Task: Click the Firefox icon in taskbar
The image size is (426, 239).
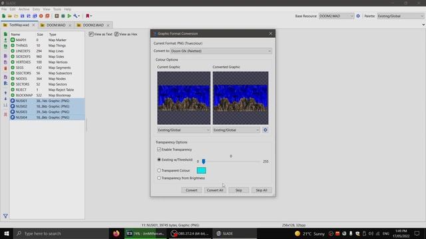Action: (x=116, y=233)
